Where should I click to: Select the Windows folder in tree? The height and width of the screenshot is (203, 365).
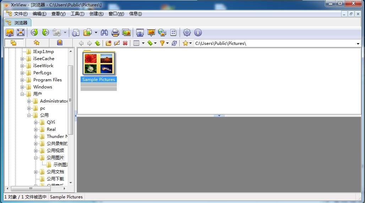pos(43,87)
